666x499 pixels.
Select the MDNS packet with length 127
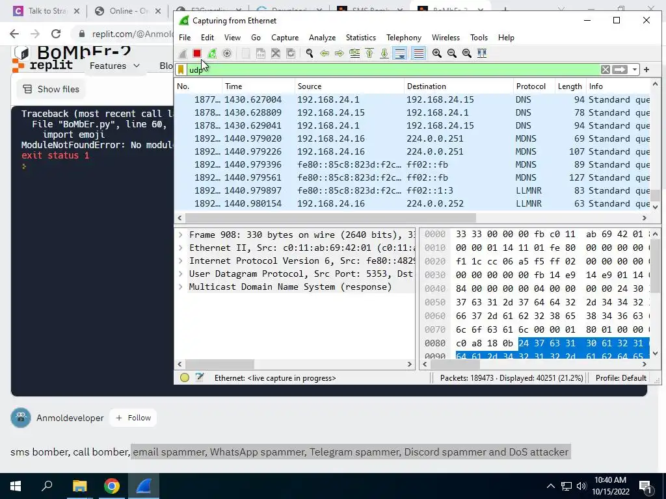coord(412,178)
